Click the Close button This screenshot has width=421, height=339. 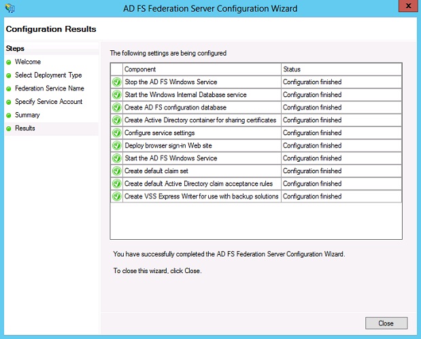click(386, 323)
